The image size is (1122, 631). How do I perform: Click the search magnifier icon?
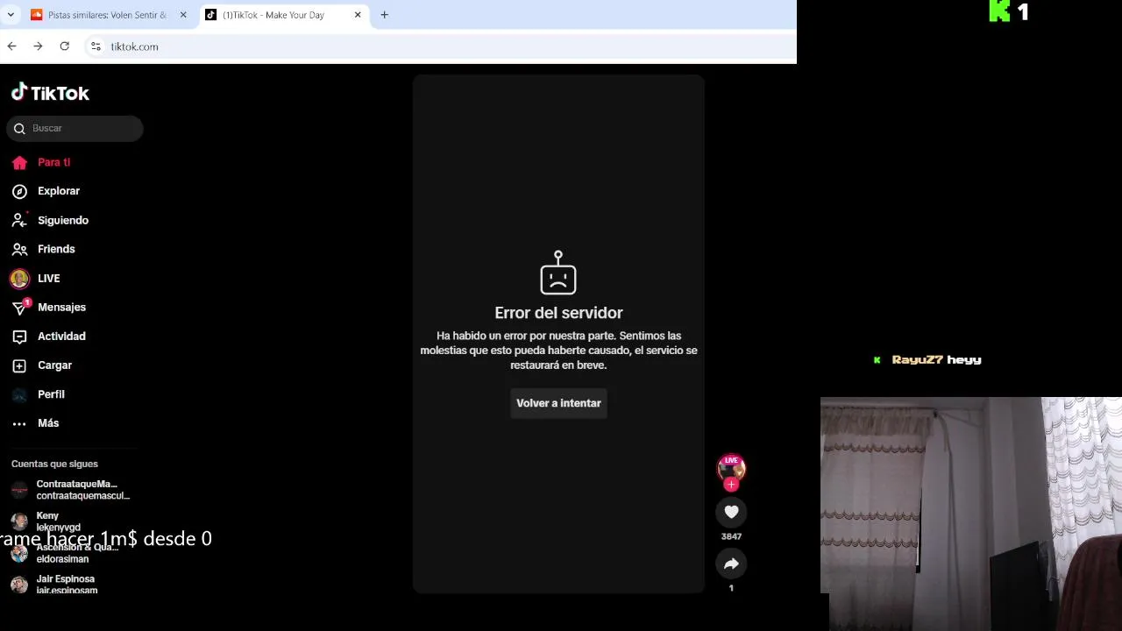click(19, 129)
